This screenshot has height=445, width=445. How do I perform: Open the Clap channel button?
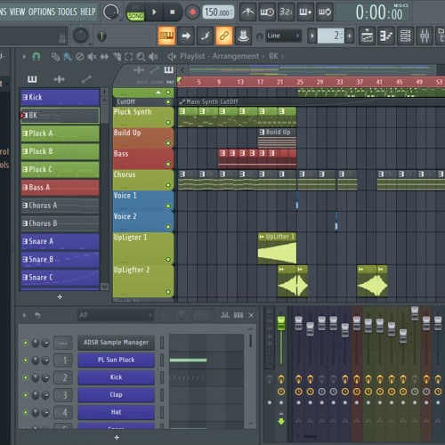pyautogui.click(x=116, y=394)
